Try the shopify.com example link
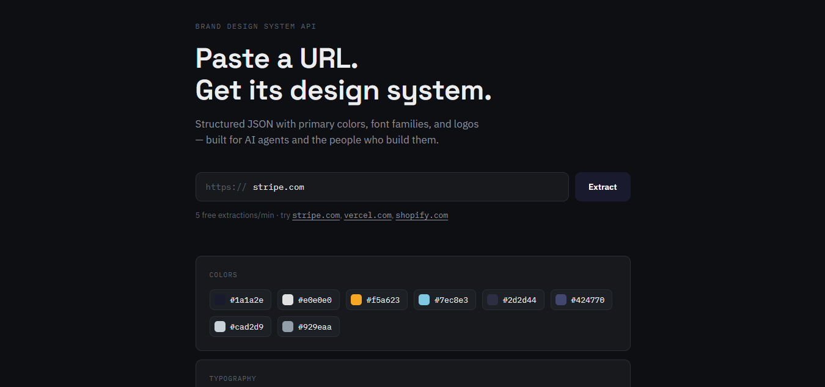 point(422,215)
